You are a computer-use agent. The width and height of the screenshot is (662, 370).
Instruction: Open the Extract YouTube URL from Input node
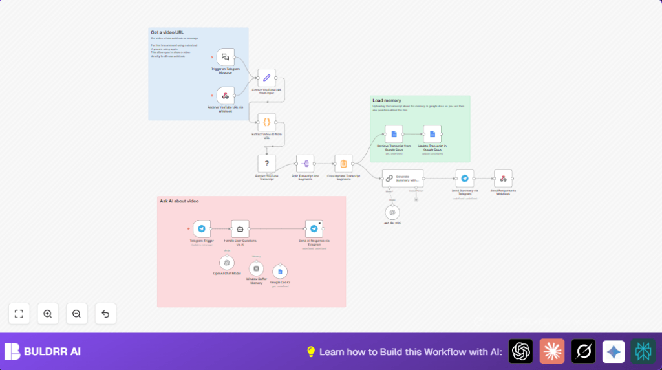pos(266,78)
